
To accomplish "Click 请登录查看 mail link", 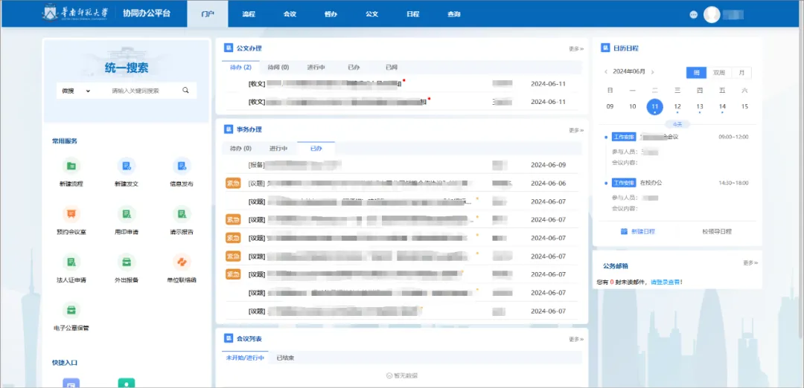I will point(666,282).
